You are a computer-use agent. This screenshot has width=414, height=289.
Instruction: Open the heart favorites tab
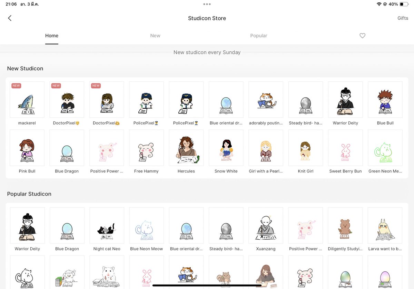click(x=362, y=36)
